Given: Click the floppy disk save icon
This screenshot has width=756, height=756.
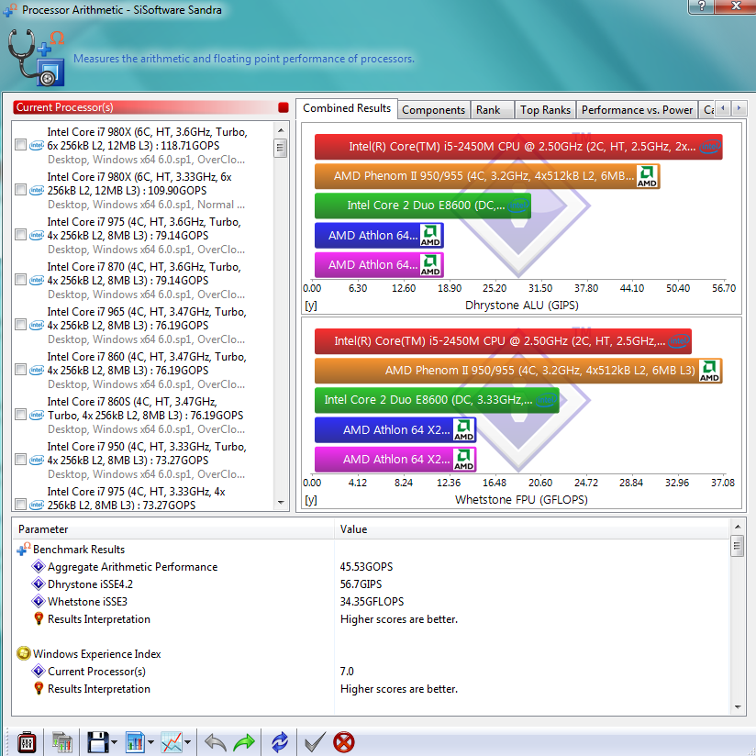Looking at the screenshot, I should click(98, 742).
